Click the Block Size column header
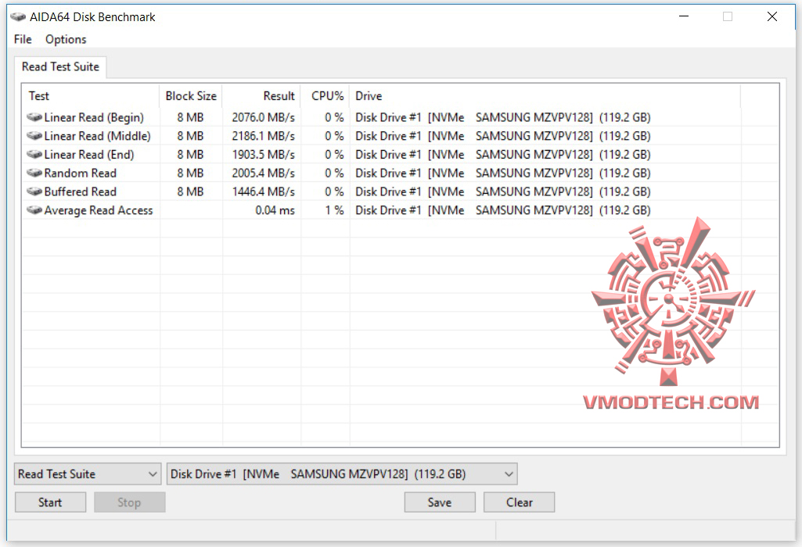This screenshot has height=547, width=802. [191, 96]
